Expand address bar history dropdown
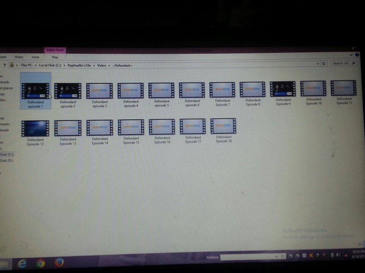This screenshot has width=365, height=273. pyautogui.click(x=318, y=64)
